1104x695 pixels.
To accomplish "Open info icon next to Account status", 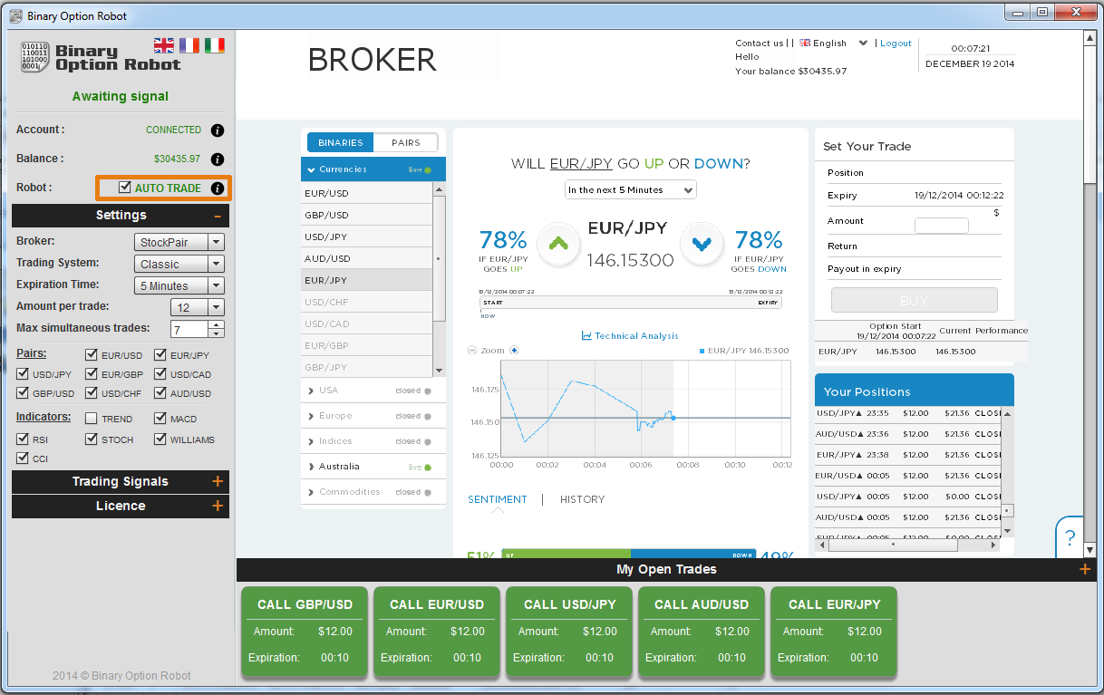I will pyautogui.click(x=217, y=130).
